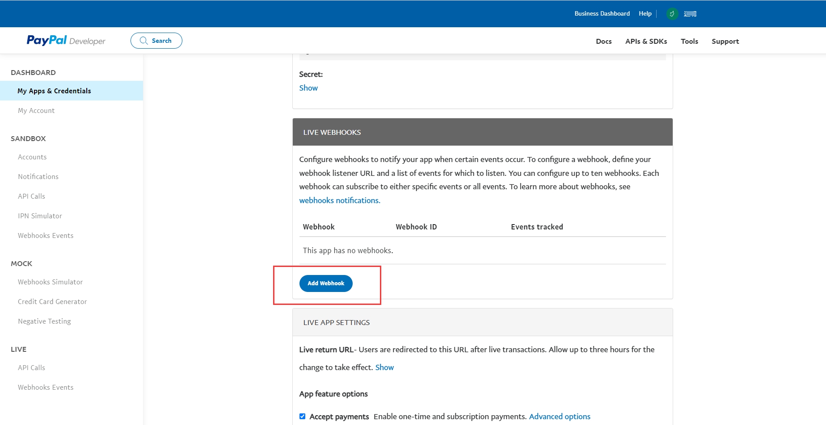Open the Tools menu
This screenshot has height=425, width=826.
pyautogui.click(x=689, y=41)
